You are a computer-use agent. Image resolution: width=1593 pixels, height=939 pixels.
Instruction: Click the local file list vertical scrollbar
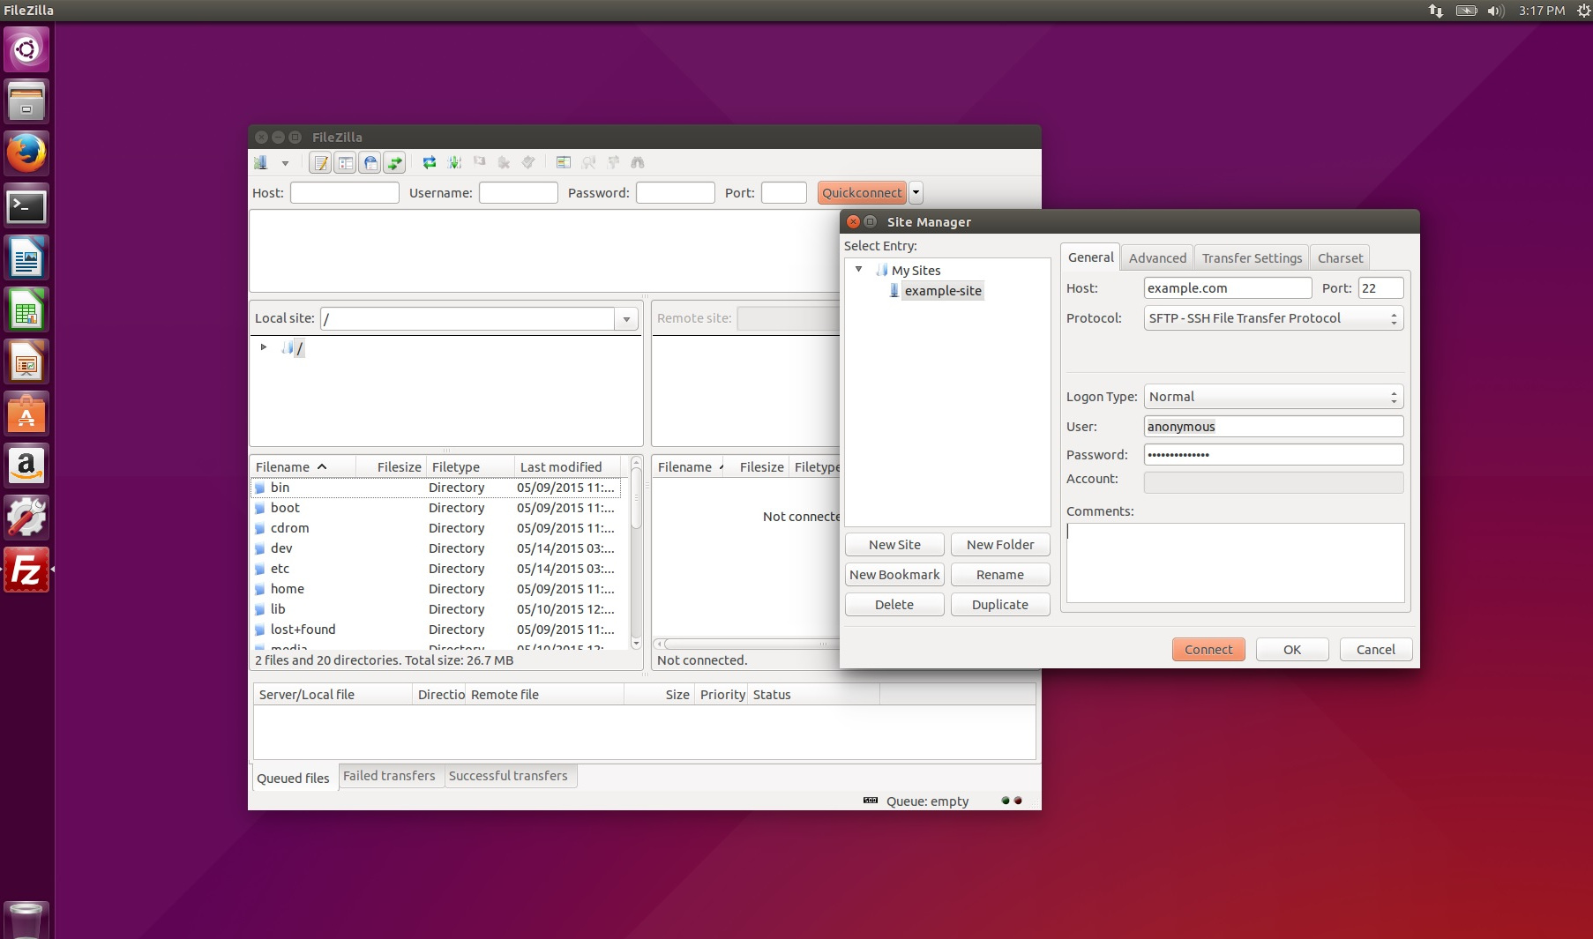[x=636, y=554]
